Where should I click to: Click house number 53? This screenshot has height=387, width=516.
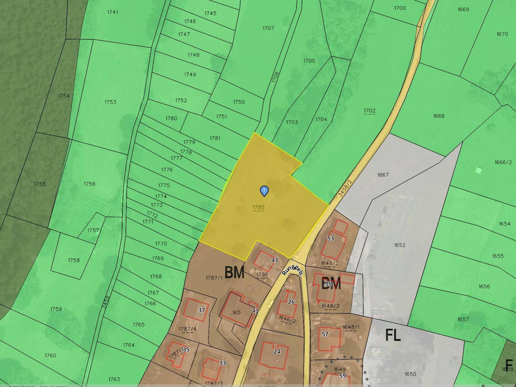coord(331,238)
